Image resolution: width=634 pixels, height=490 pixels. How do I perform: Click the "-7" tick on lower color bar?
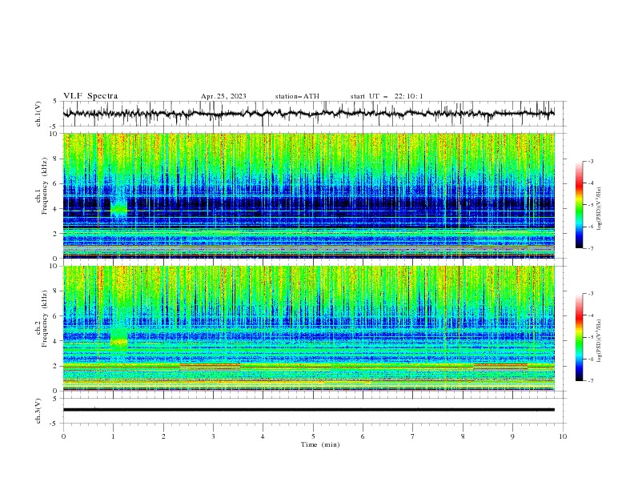click(590, 380)
